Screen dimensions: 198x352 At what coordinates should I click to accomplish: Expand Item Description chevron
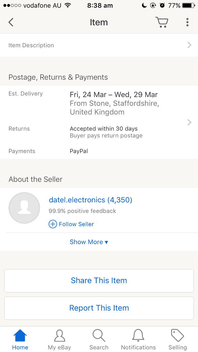tap(189, 45)
